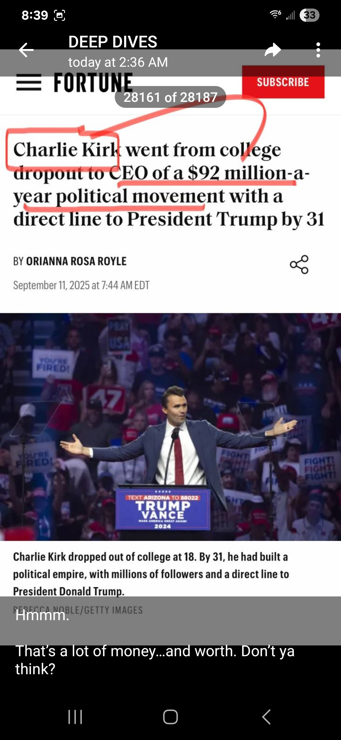Tap the 28161 of 28187 counter
This screenshot has height=740, width=341.
pyautogui.click(x=170, y=97)
